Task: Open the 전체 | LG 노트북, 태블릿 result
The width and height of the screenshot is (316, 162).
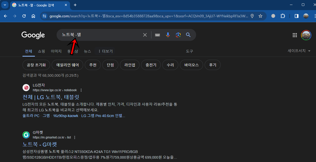Action: [x=51, y=97]
